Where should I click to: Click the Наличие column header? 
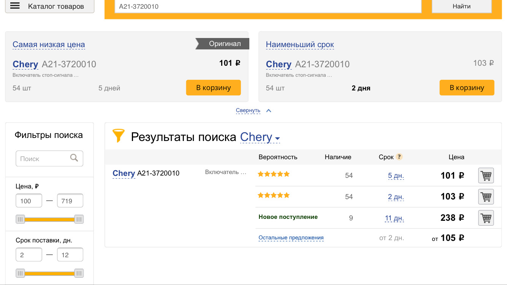(338, 157)
